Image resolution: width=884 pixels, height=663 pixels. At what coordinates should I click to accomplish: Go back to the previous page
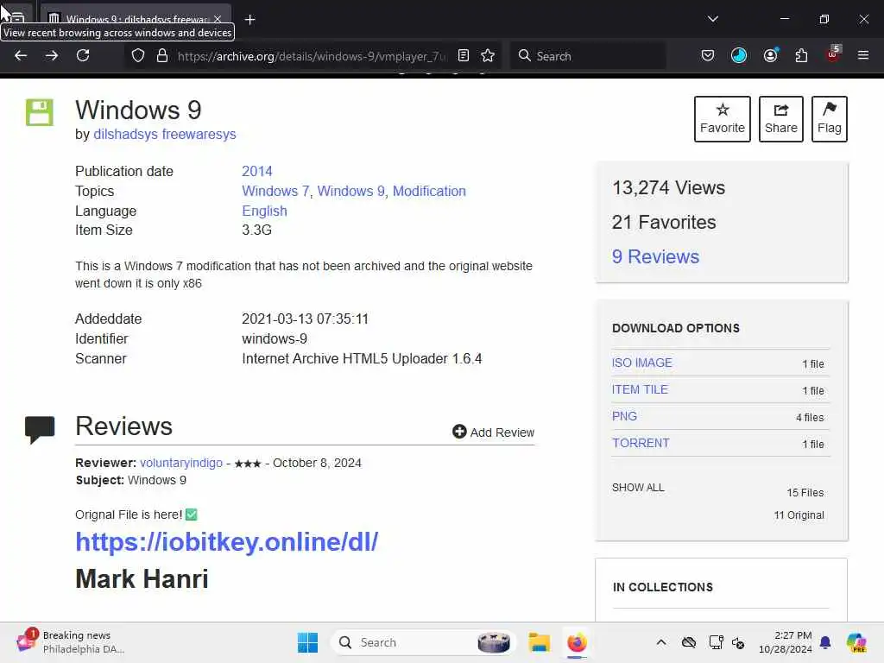point(21,56)
